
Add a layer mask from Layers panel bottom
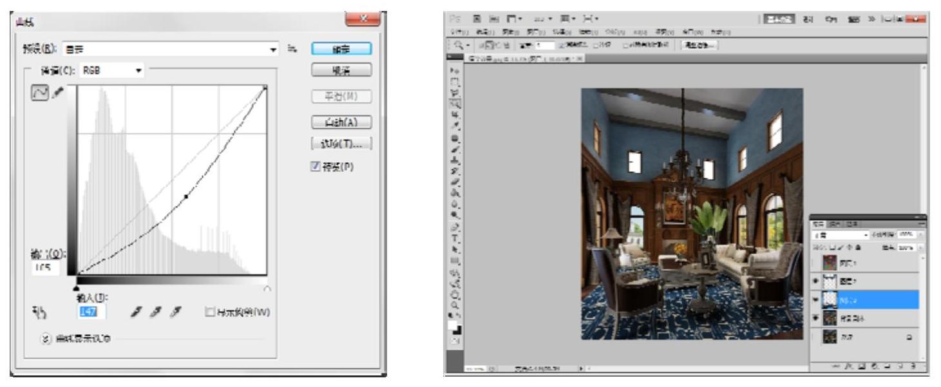click(861, 366)
